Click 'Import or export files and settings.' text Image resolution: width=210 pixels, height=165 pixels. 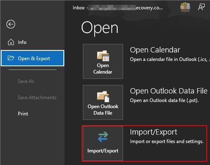[167, 141]
